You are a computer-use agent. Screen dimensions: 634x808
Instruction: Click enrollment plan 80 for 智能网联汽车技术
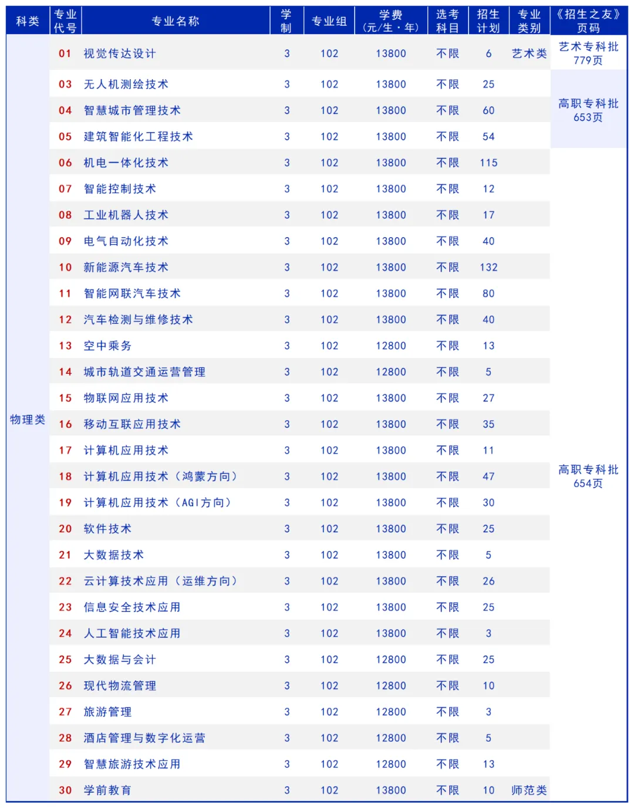488,293
